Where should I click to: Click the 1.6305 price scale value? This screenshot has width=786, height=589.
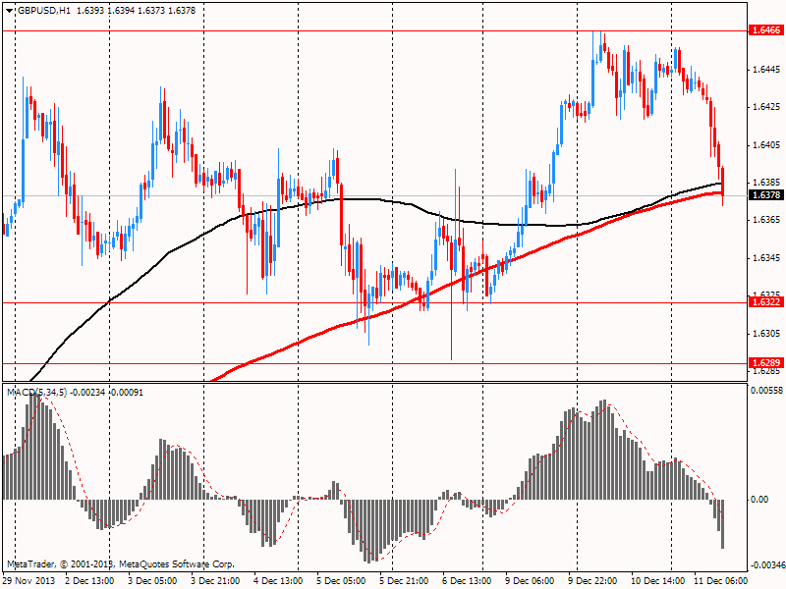pos(766,333)
